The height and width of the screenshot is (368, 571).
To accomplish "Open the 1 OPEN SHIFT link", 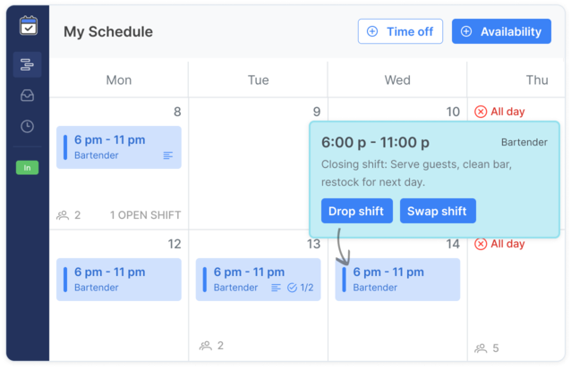I will [145, 215].
